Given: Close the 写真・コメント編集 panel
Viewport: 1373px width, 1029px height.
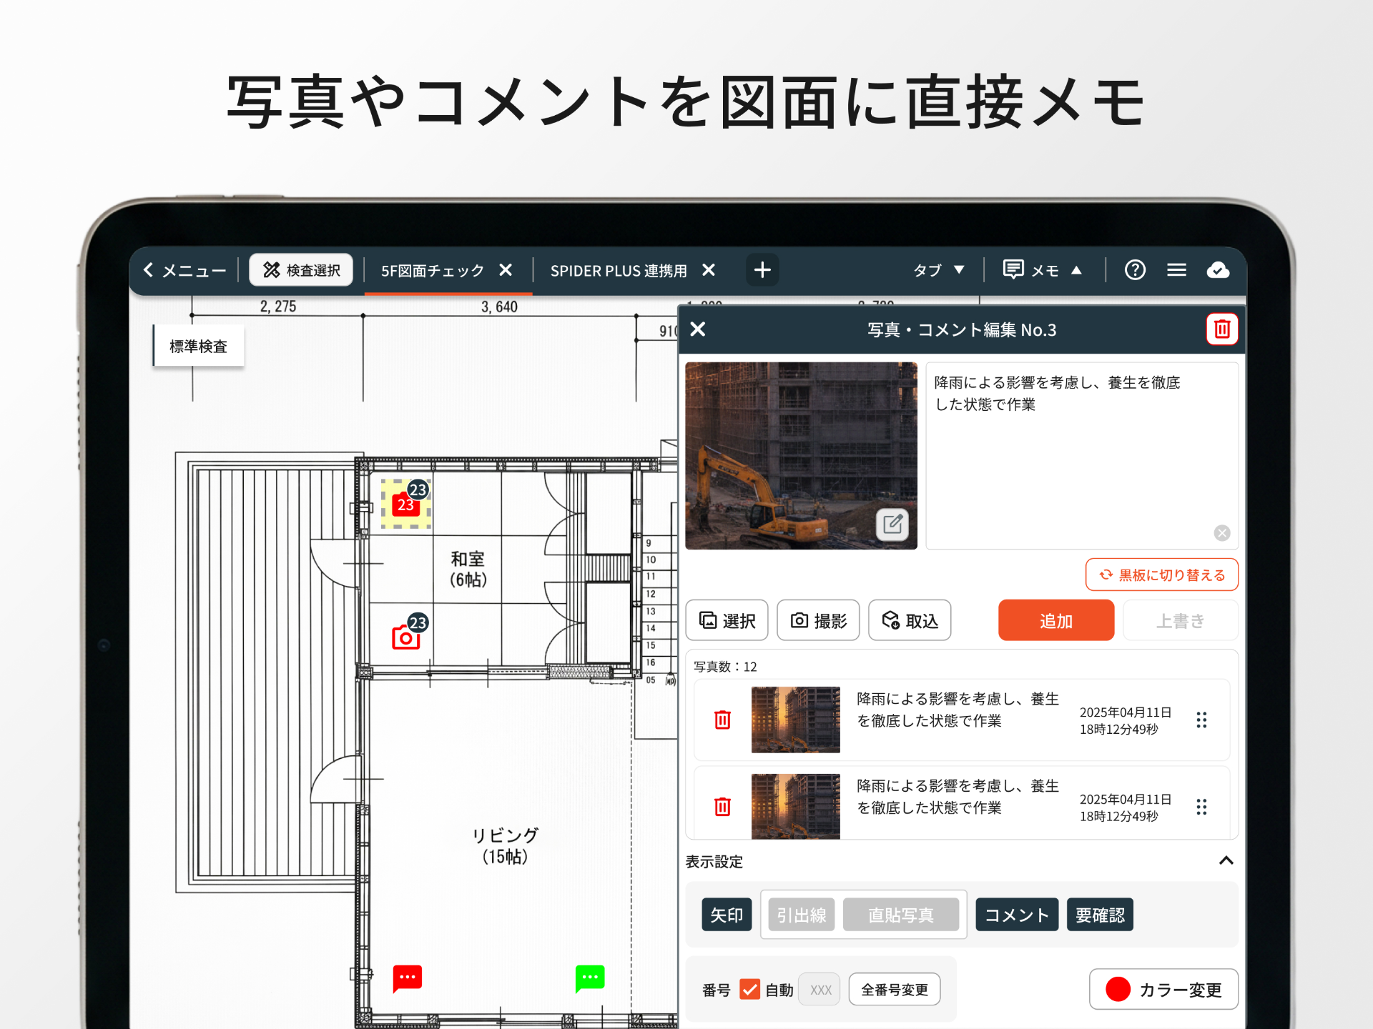Looking at the screenshot, I should pyautogui.click(x=698, y=329).
